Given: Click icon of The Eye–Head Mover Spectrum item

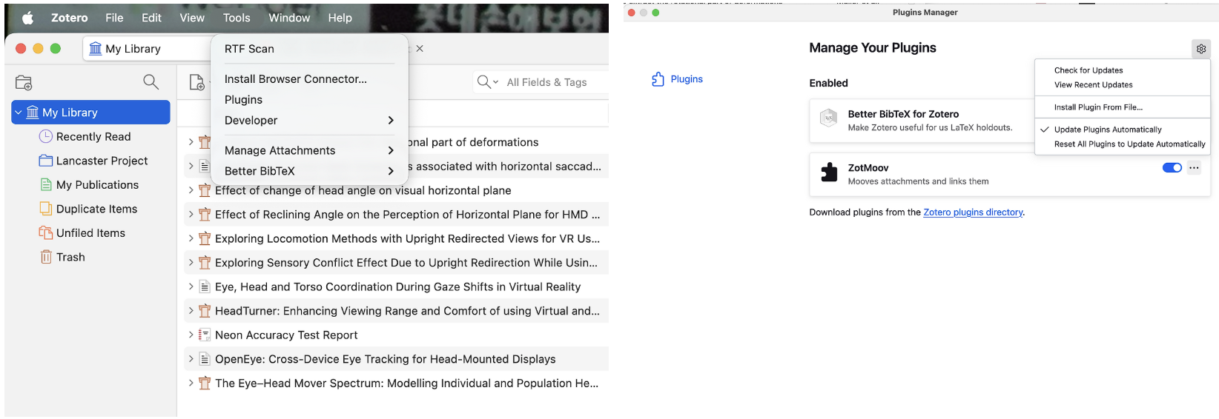Looking at the screenshot, I should point(205,383).
